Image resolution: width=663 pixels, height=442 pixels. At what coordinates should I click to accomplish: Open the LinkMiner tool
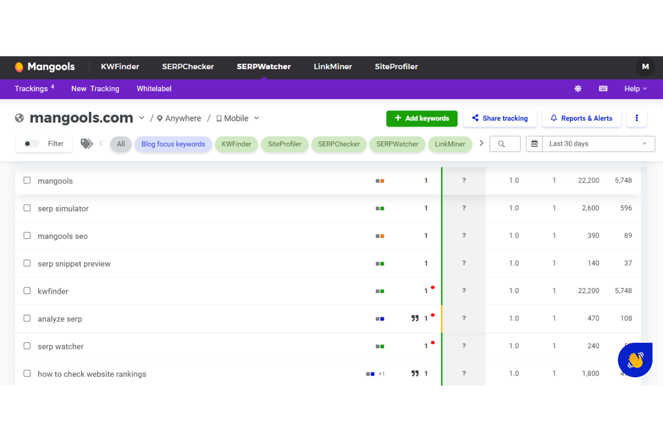[333, 67]
